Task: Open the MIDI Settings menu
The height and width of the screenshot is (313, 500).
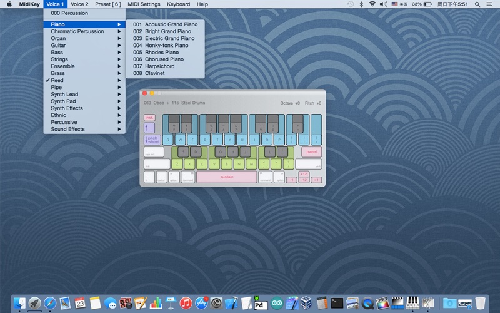Action: 144,4
